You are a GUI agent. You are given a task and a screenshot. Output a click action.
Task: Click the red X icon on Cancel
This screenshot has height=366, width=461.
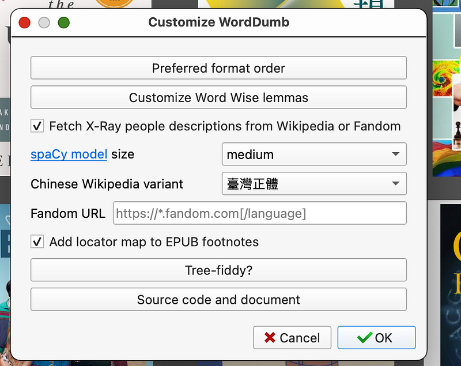[270, 338]
